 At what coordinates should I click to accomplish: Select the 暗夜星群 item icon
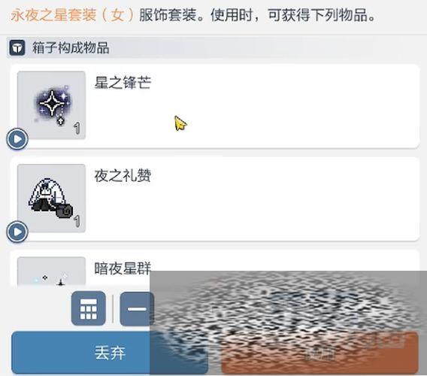[x=51, y=271]
